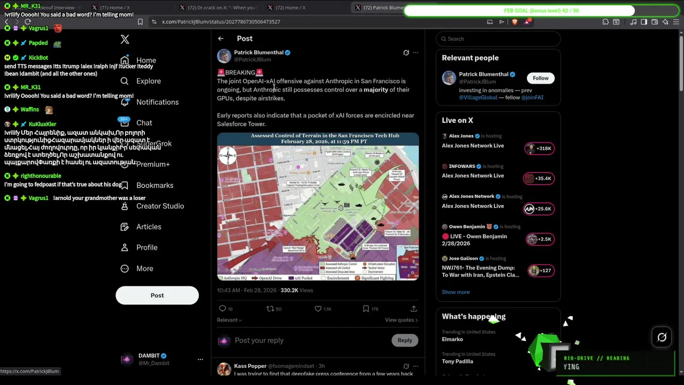Expand the Relevant replies sort dropdown
The image size is (684, 385).
(x=229, y=320)
